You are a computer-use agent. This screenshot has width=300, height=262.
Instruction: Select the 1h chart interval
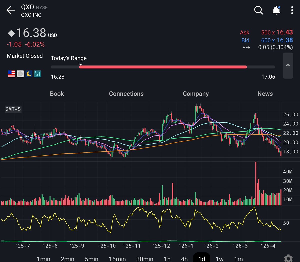click(167, 259)
